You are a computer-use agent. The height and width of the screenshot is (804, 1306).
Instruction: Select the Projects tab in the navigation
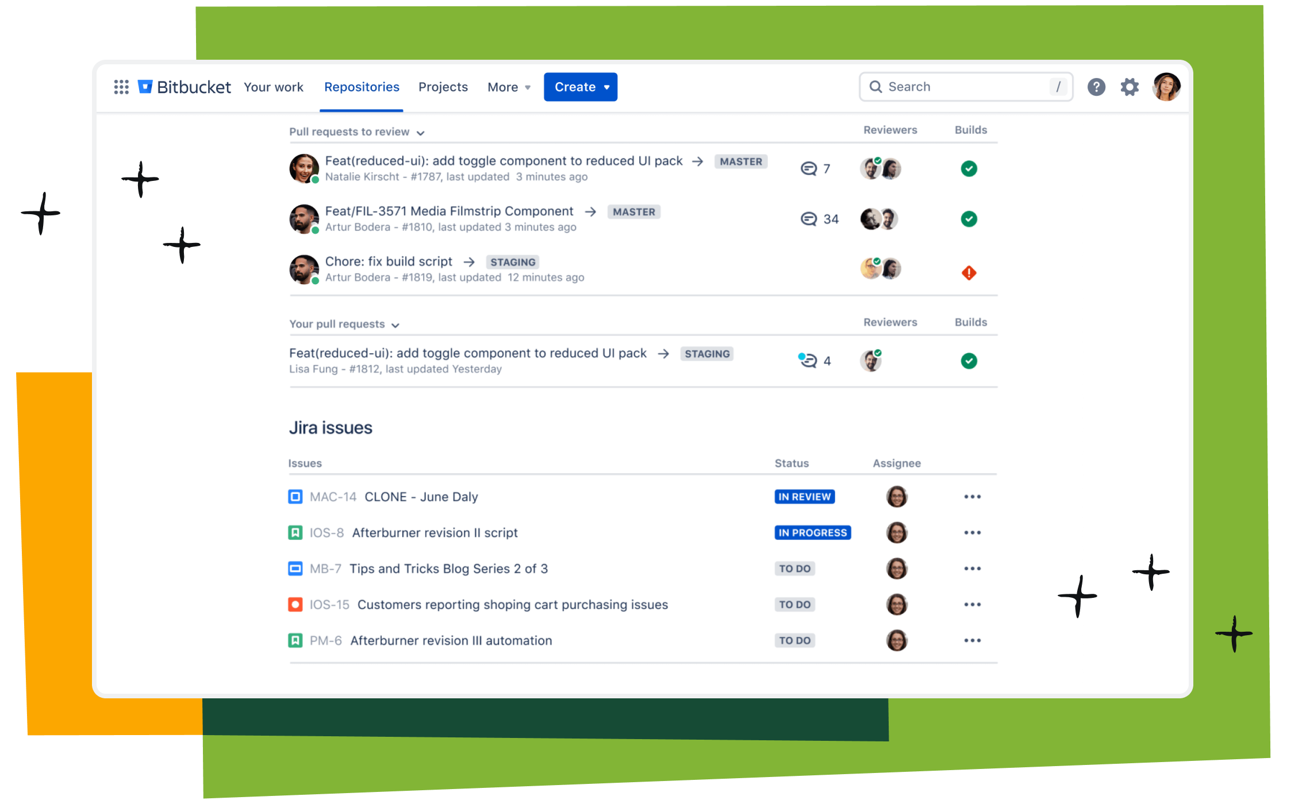tap(441, 86)
